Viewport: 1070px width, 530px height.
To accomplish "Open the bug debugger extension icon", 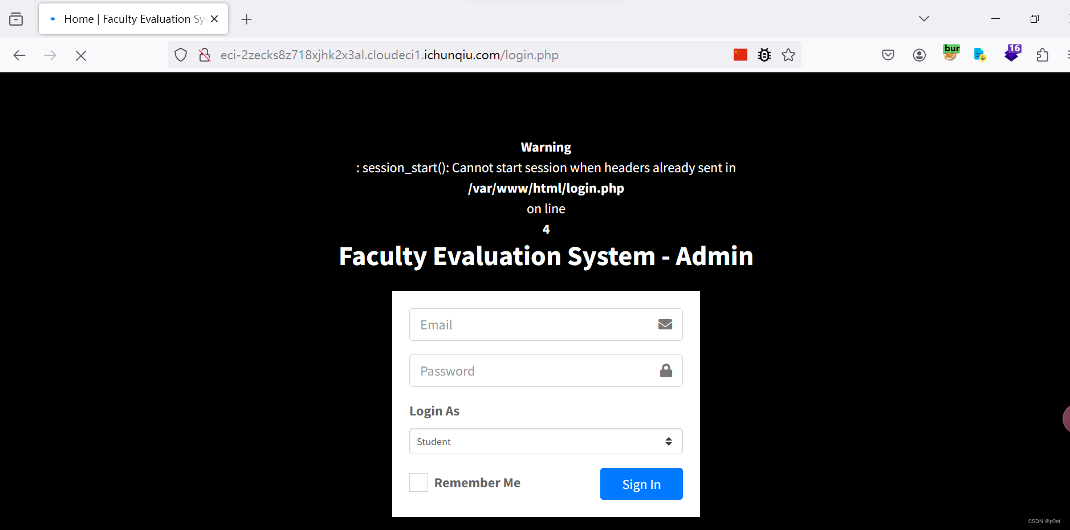I will click(764, 55).
